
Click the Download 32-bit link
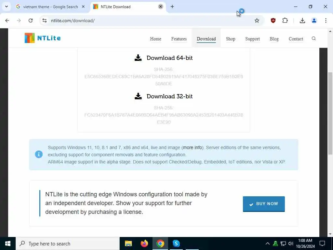click(x=169, y=96)
